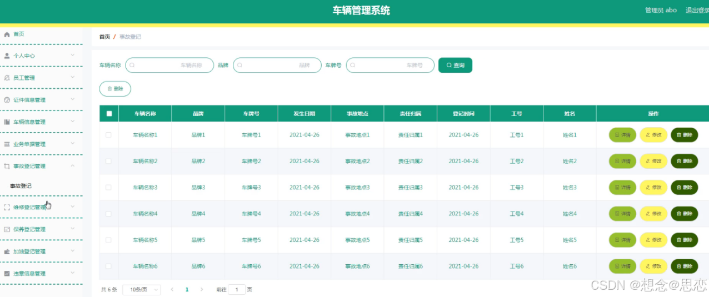This screenshot has height=297, width=709.
Task: Expand 业务单据管理 menu chevron
Action: point(73,144)
